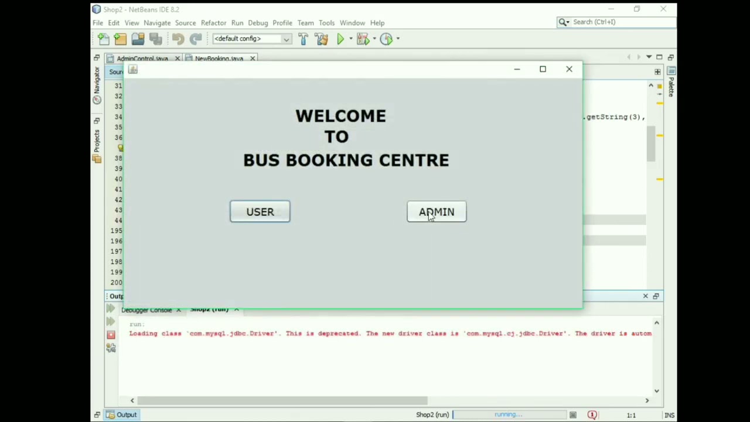Click the Open Project icon

pyautogui.click(x=138, y=39)
